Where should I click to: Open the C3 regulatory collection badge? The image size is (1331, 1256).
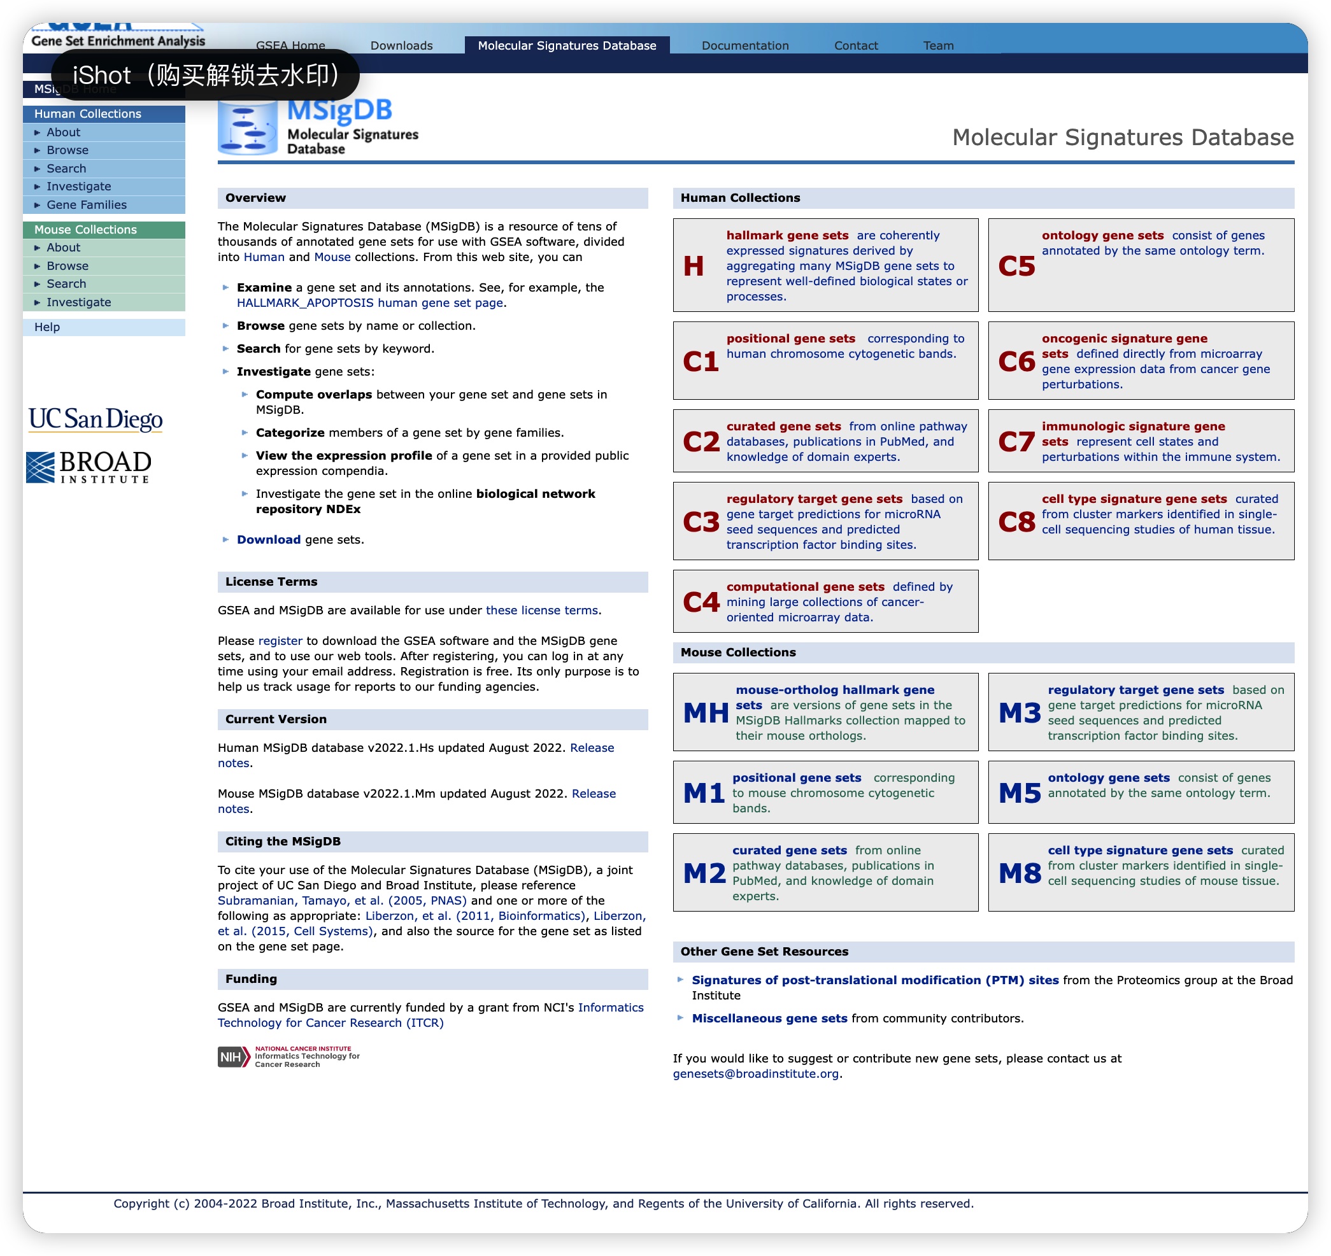[x=701, y=522]
